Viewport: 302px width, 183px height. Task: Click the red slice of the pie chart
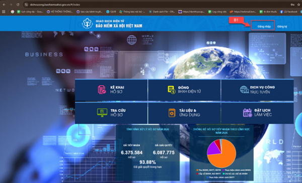coord(218,144)
